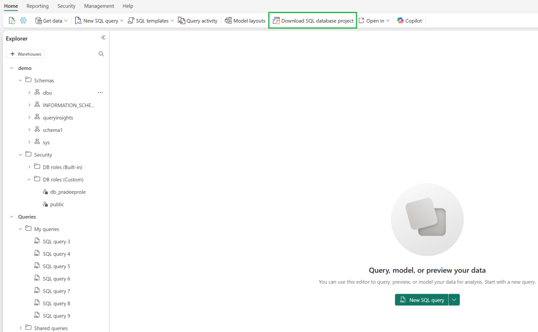Click the demo warehouse label
The height and width of the screenshot is (332, 538).
point(25,68)
